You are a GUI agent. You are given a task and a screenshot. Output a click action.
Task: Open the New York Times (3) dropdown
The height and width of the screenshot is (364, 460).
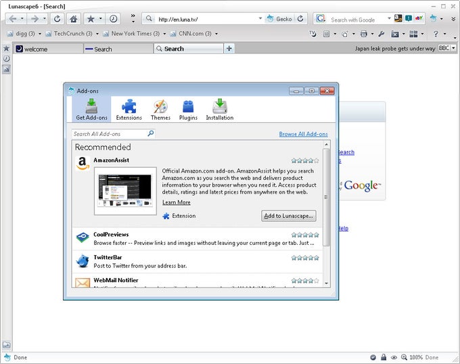pos(164,34)
